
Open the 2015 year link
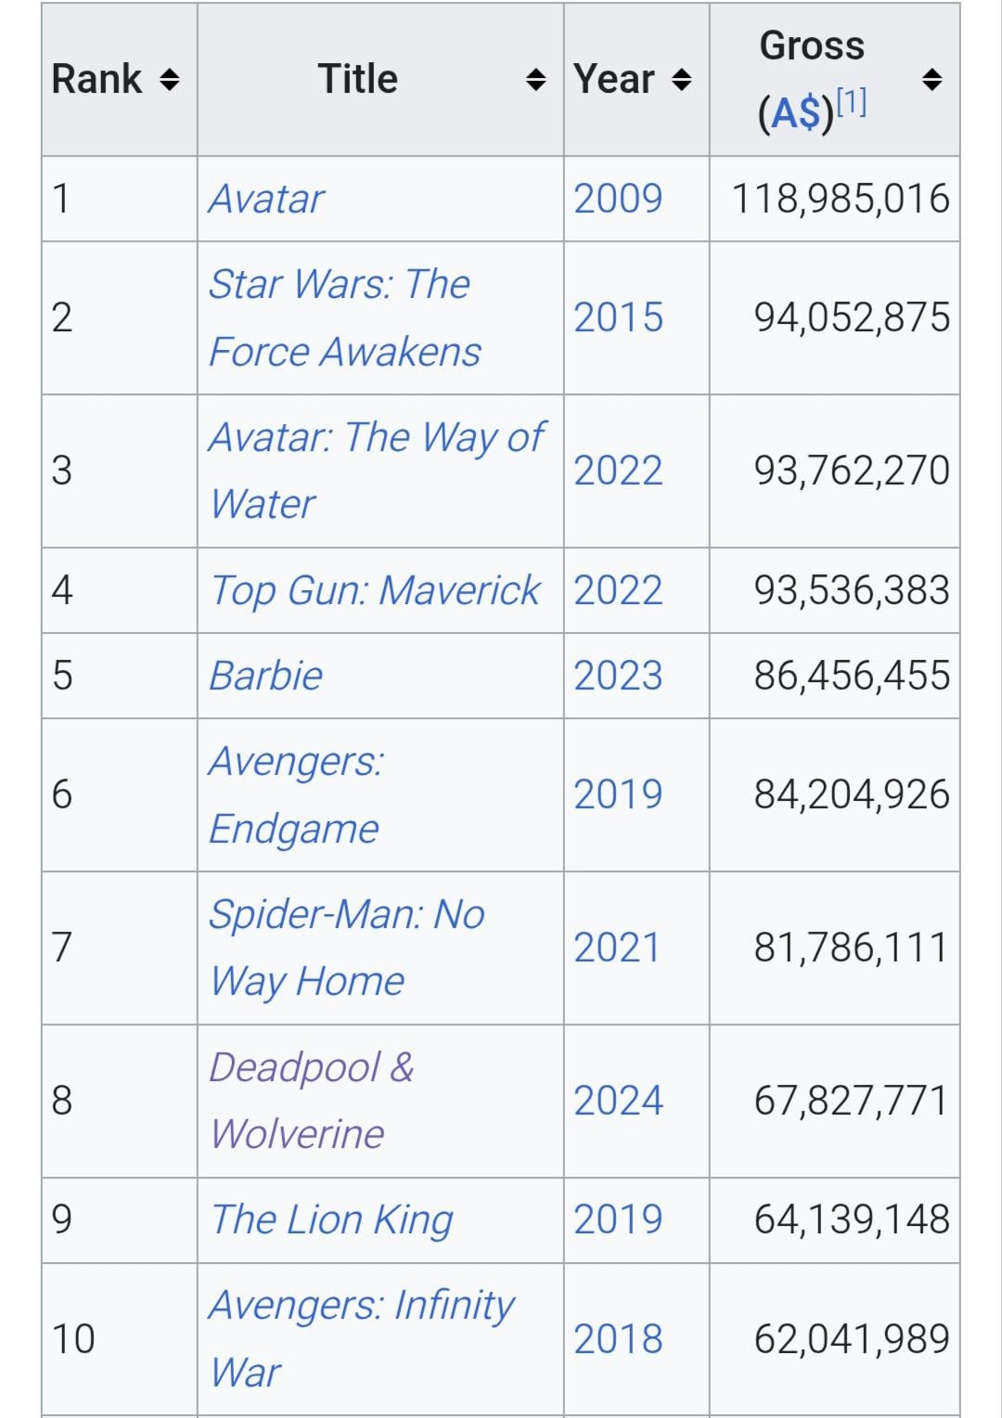pos(618,317)
